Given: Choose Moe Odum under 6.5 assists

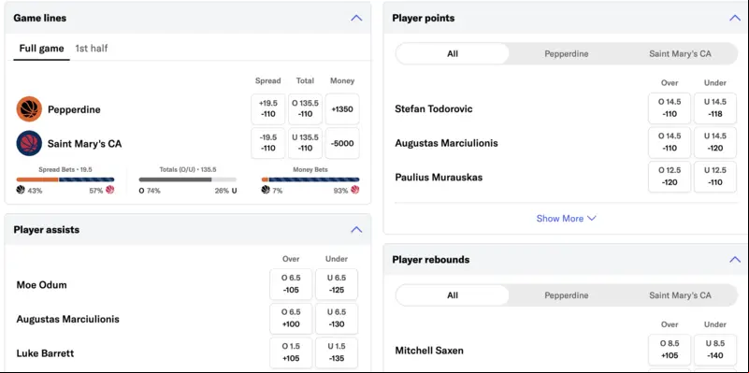Looking at the screenshot, I should click(x=337, y=284).
